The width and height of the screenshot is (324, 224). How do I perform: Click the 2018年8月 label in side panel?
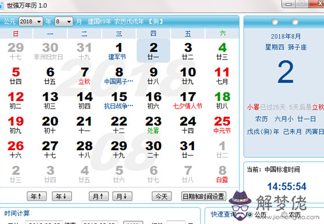tap(286, 37)
